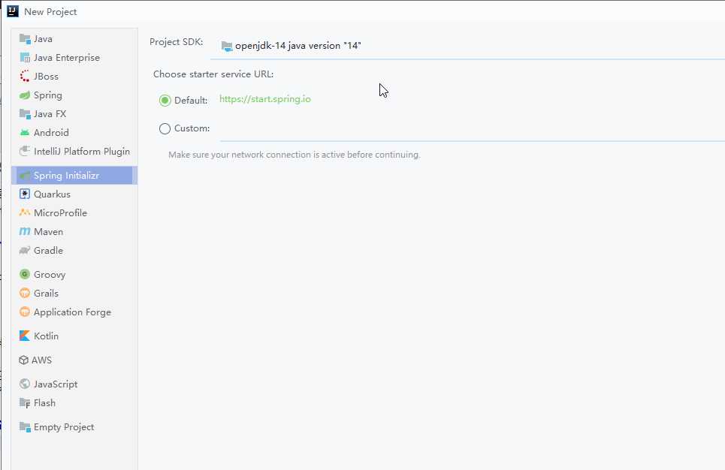Choose the MicroProfile list entry
Image resolution: width=725 pixels, height=470 pixels.
click(74, 213)
